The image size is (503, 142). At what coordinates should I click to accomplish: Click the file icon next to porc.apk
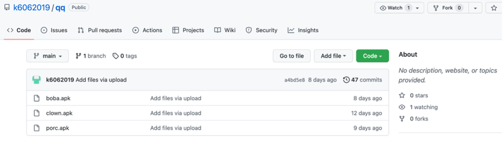37,128
